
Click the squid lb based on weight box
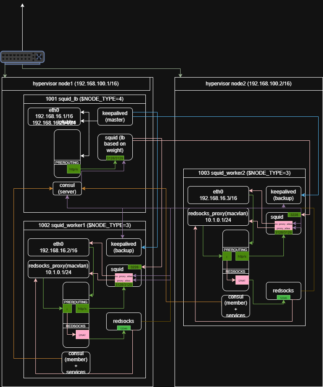tap(115, 147)
